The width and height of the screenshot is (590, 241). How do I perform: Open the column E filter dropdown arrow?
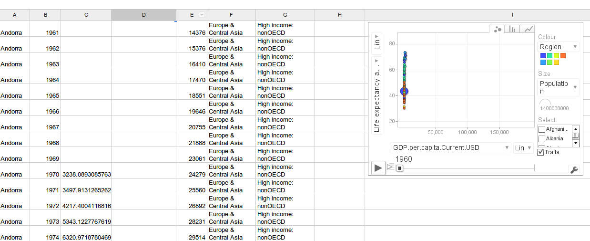click(202, 15)
